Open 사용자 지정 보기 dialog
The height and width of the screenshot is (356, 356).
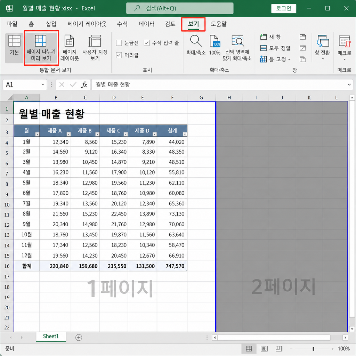[95, 48]
